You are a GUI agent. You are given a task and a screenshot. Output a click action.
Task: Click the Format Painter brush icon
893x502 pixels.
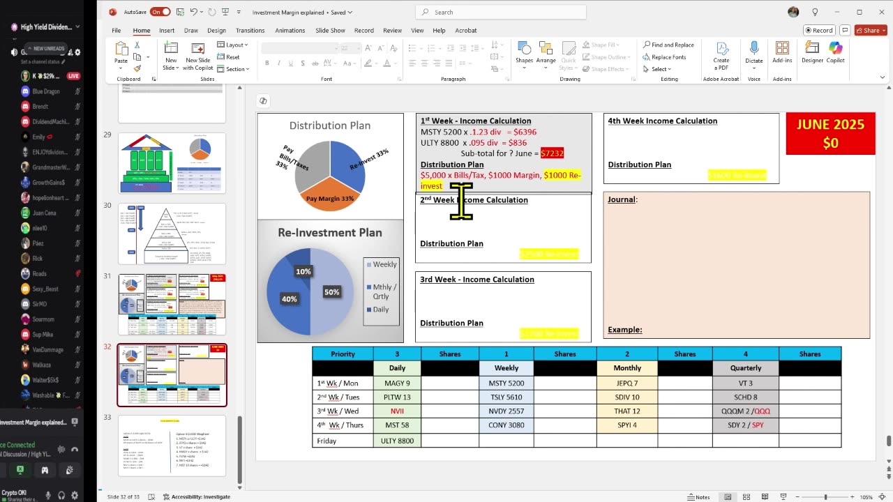click(137, 68)
